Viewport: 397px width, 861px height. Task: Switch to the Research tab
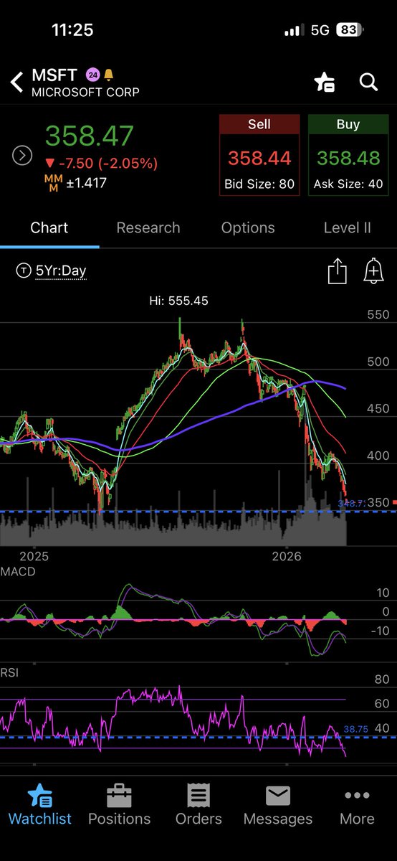148,228
